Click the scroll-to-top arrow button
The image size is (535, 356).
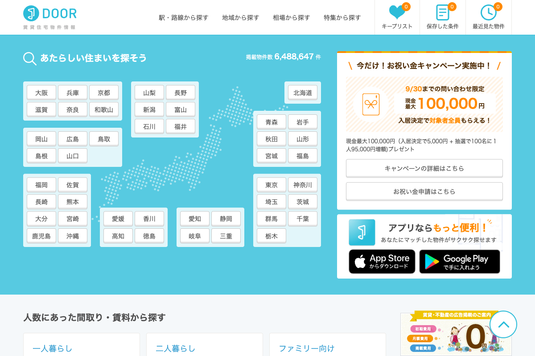pos(503,324)
